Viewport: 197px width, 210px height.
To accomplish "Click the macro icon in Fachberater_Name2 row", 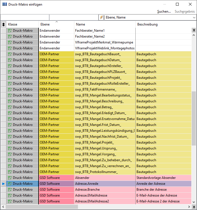I will click(x=10, y=36).
